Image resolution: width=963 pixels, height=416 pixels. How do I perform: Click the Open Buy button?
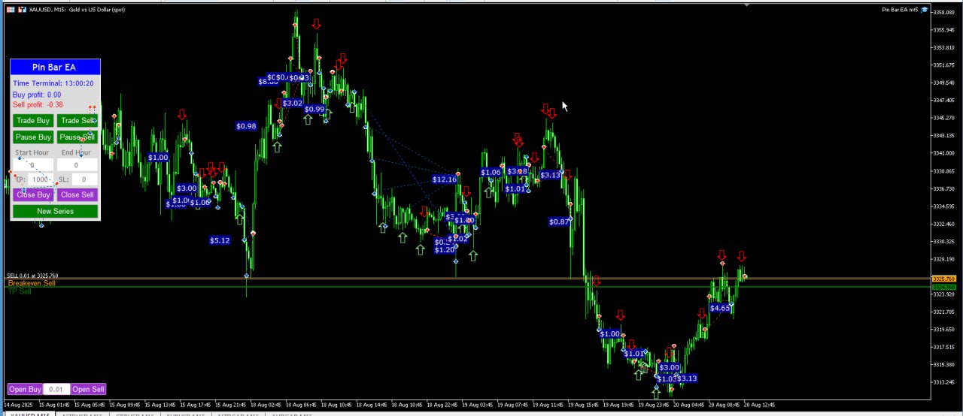25,389
